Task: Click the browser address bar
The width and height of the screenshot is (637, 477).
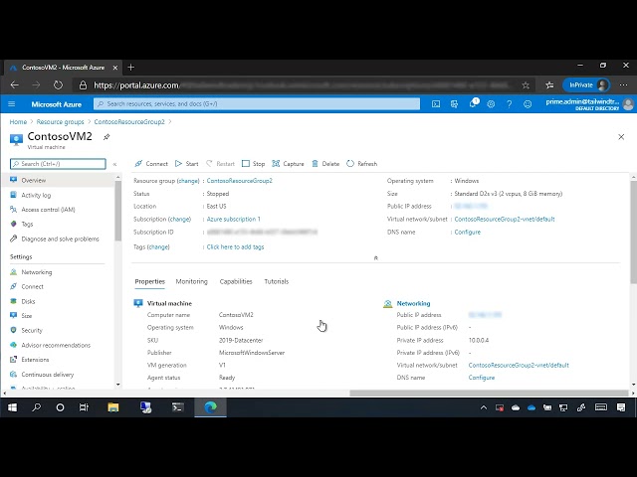Action: point(301,85)
